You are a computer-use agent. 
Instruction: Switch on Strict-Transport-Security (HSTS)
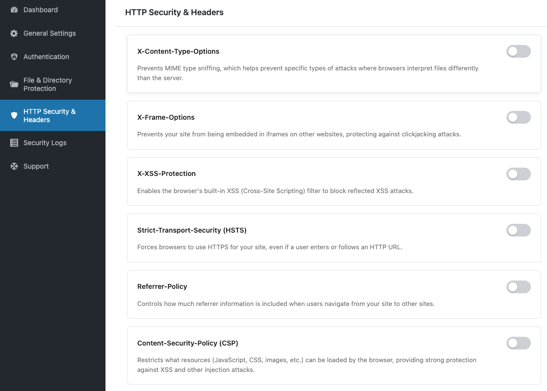click(518, 230)
